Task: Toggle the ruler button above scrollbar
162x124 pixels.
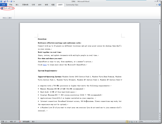Action: [160, 21]
